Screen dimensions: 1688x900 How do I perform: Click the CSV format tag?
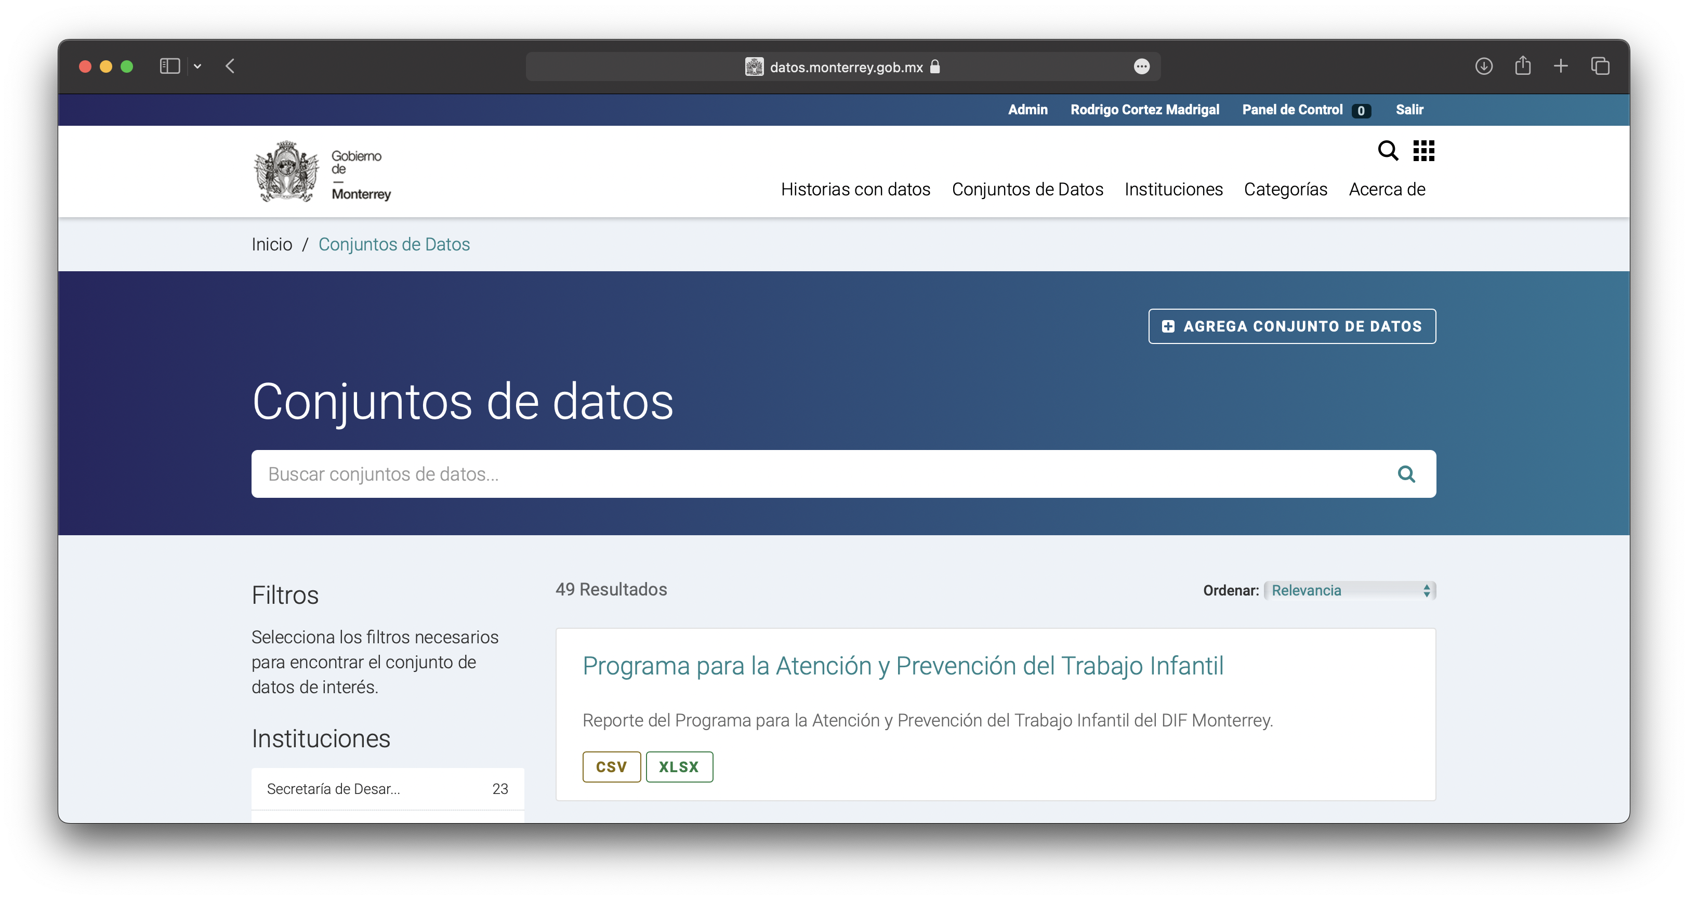click(x=611, y=767)
